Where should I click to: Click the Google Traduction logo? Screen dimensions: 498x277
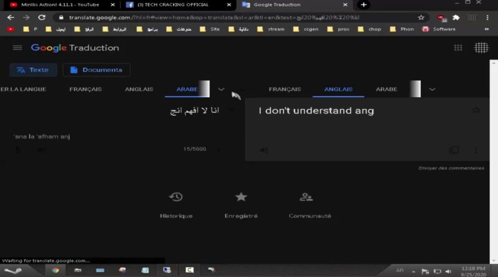coord(75,48)
